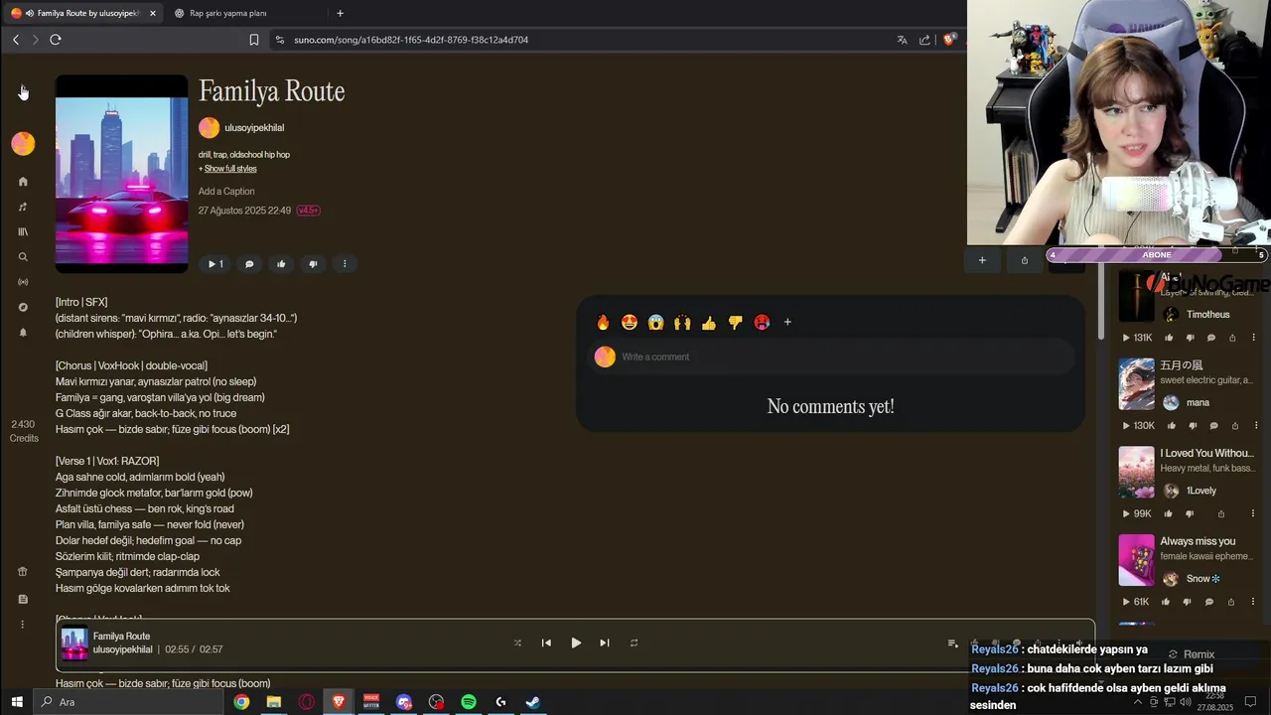Click the gift icon in sidebar
The image size is (1271, 715).
coord(23,572)
